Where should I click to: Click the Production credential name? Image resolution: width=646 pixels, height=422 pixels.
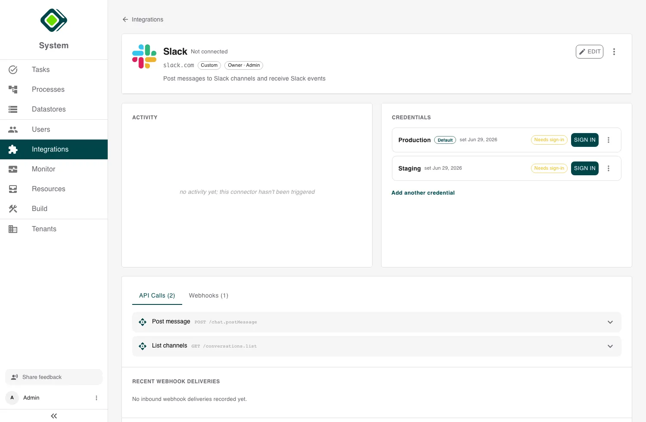[414, 140]
